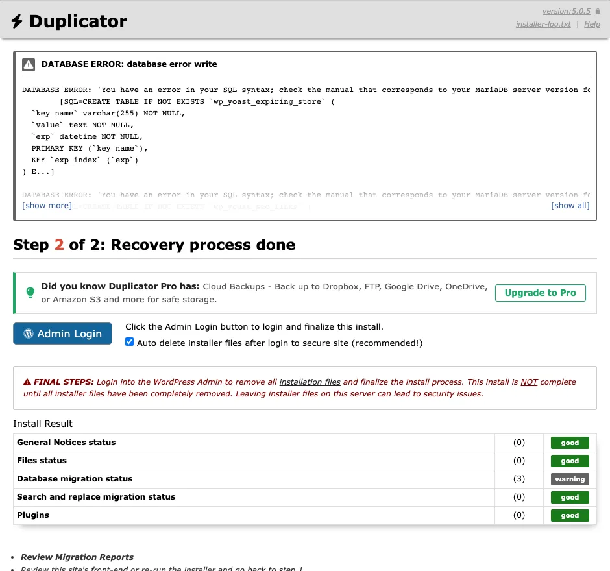Click the Review Migration Reports heading
The height and width of the screenshot is (571, 610).
[77, 557]
